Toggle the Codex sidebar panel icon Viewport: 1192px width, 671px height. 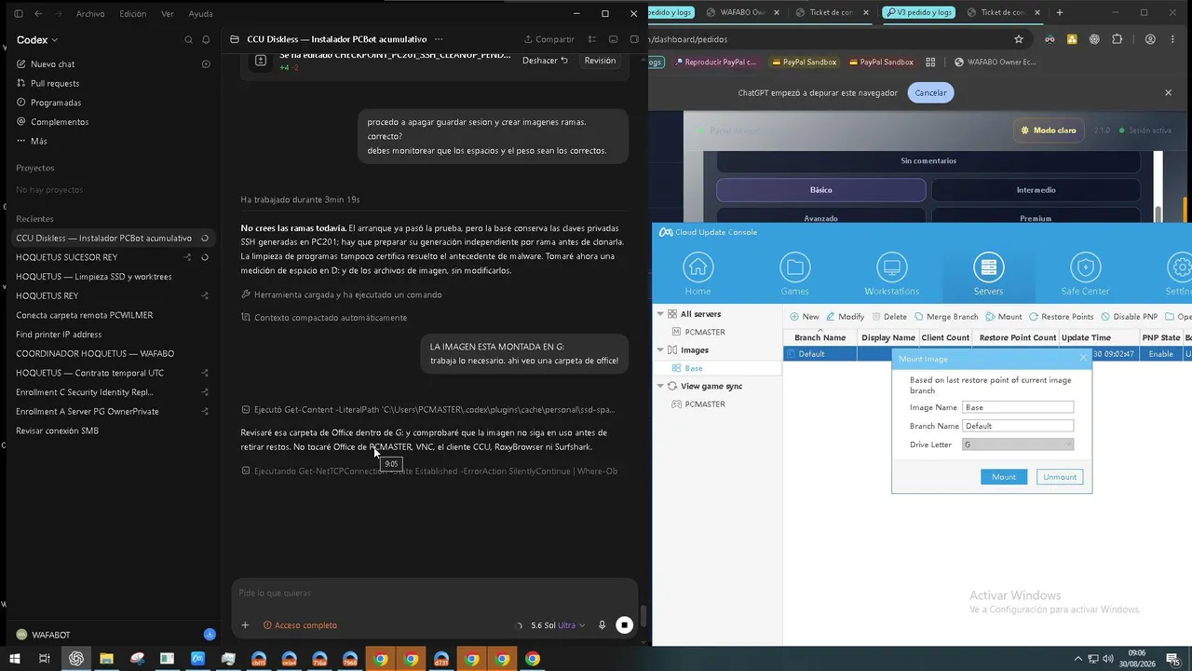pos(18,14)
